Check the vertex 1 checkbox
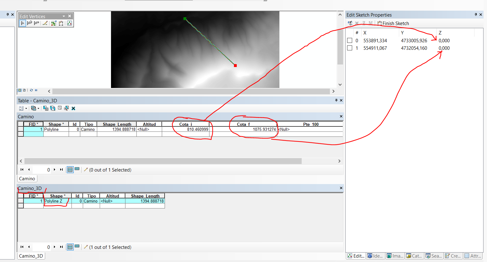Image resolution: width=487 pixels, height=262 pixels. pyautogui.click(x=350, y=48)
